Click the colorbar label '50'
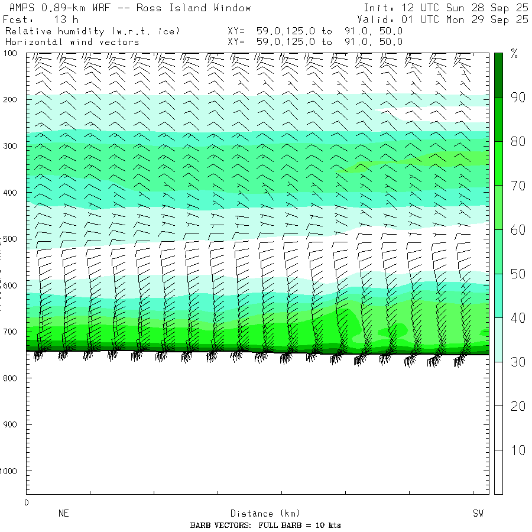The width and height of the screenshot is (532, 532). (518, 274)
